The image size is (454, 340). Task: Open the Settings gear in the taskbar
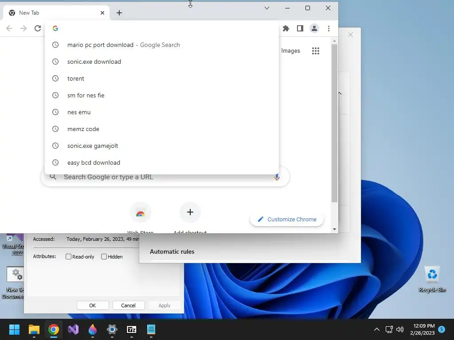click(112, 329)
